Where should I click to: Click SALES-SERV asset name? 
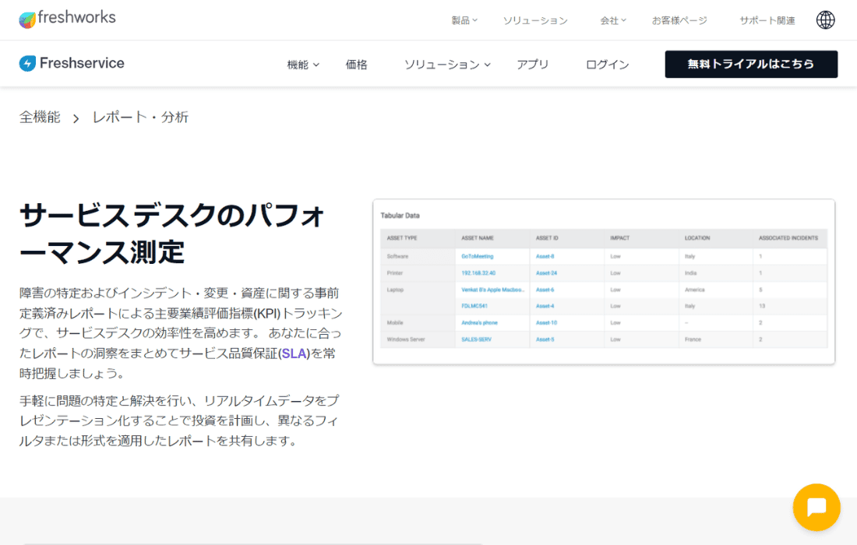tap(476, 339)
